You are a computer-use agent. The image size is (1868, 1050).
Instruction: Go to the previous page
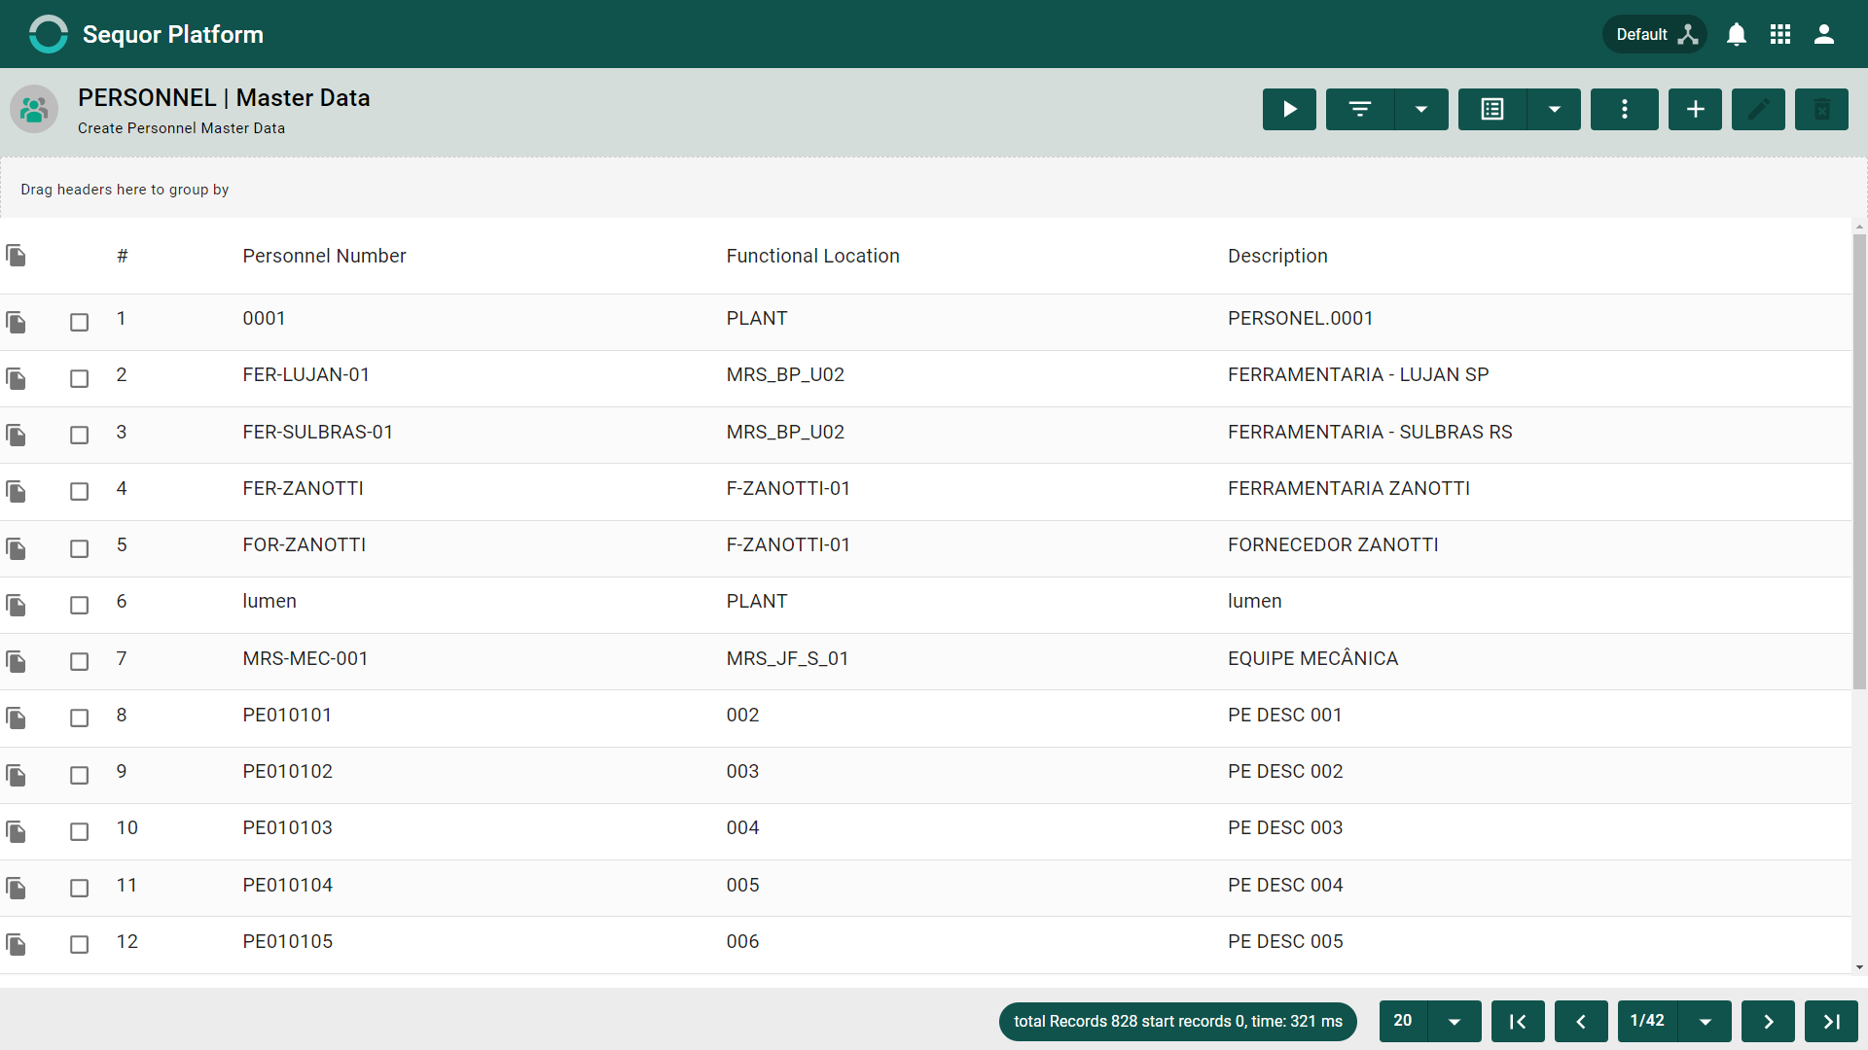(x=1581, y=1021)
